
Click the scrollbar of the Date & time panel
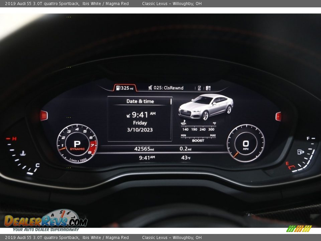point(171,102)
